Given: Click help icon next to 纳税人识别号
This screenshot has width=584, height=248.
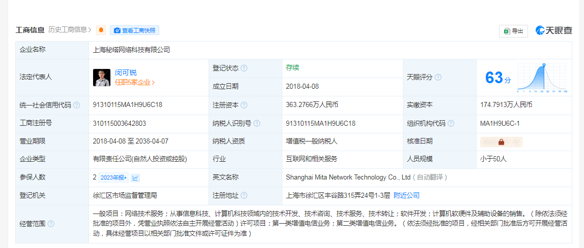Looking at the screenshot, I should (257, 123).
